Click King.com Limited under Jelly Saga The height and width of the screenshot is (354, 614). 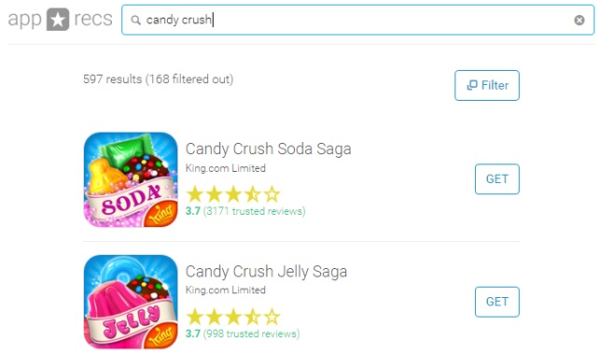pos(226,290)
